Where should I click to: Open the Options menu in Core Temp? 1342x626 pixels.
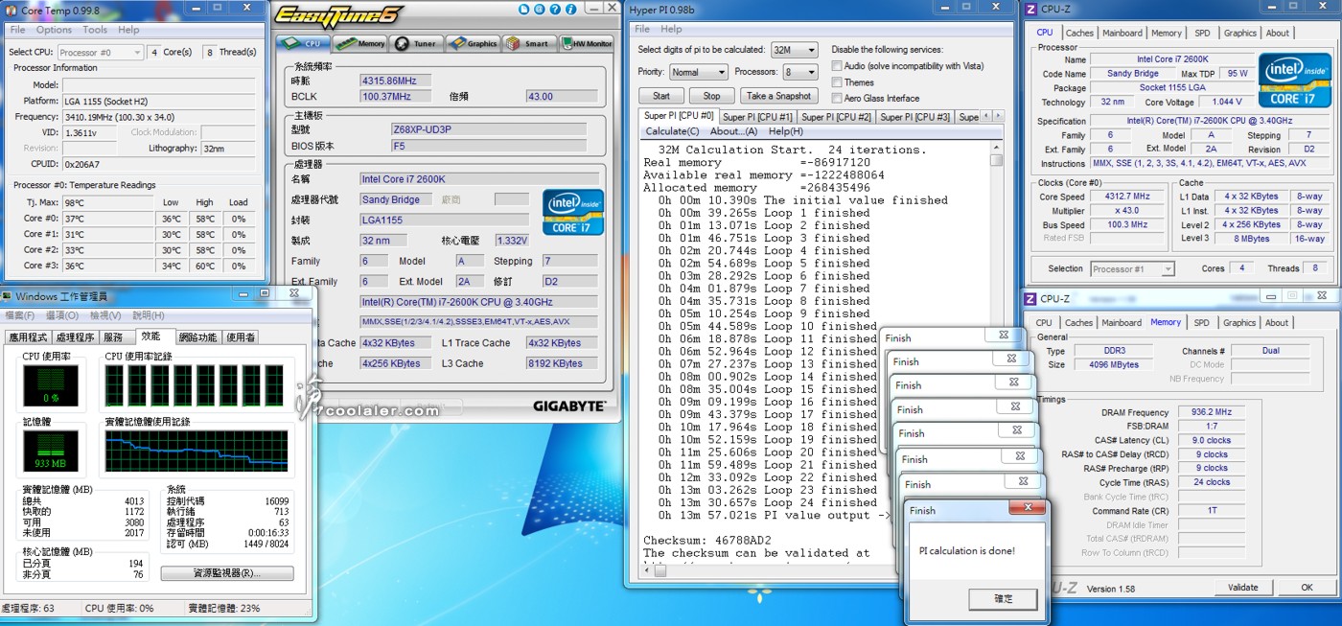coord(54,30)
